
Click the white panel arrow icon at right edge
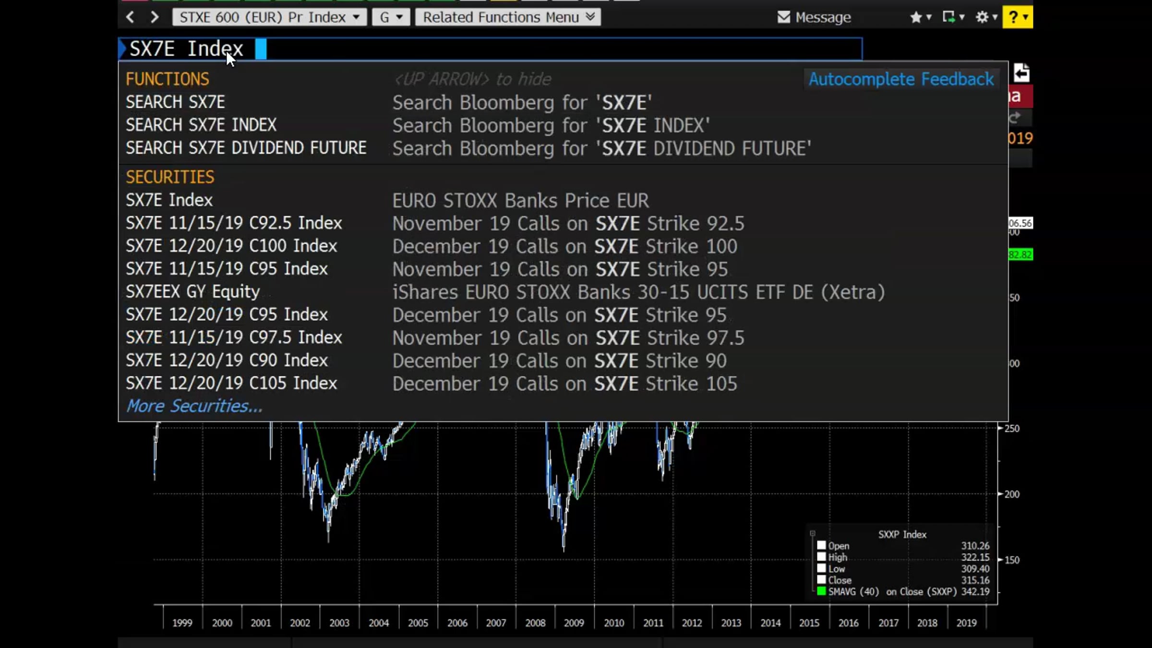click(1021, 73)
